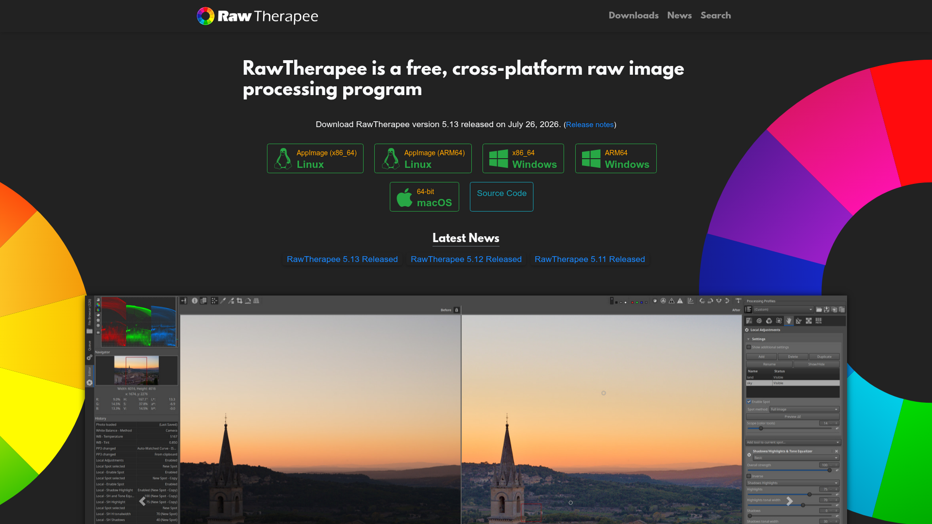Show next carousel screenshot with right chevron
The height and width of the screenshot is (524, 932).
pos(789,501)
